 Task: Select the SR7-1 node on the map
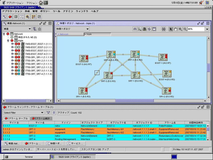pos(136,75)
